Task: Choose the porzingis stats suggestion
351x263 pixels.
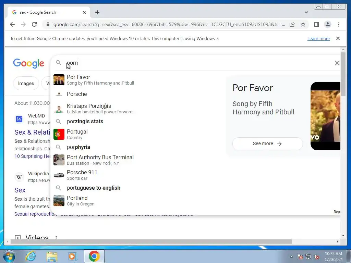Action: (x=136, y=122)
